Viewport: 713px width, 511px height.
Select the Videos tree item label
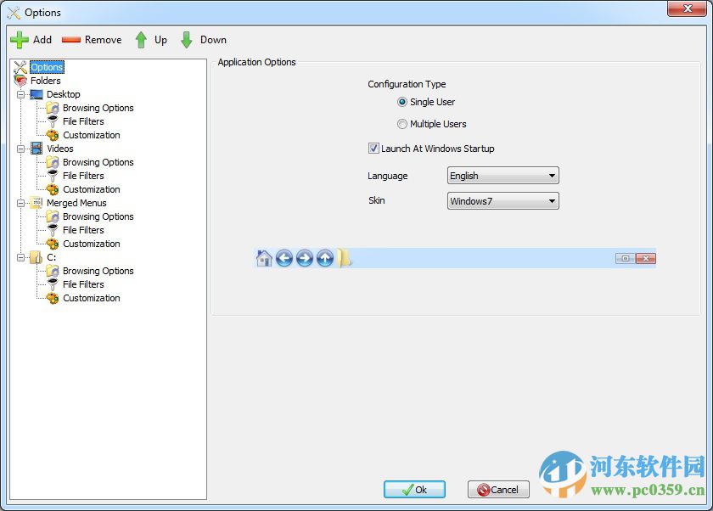[x=60, y=149]
